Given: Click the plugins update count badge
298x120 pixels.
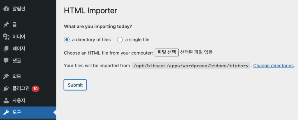Looking at the screenshot, I should (x=36, y=89).
